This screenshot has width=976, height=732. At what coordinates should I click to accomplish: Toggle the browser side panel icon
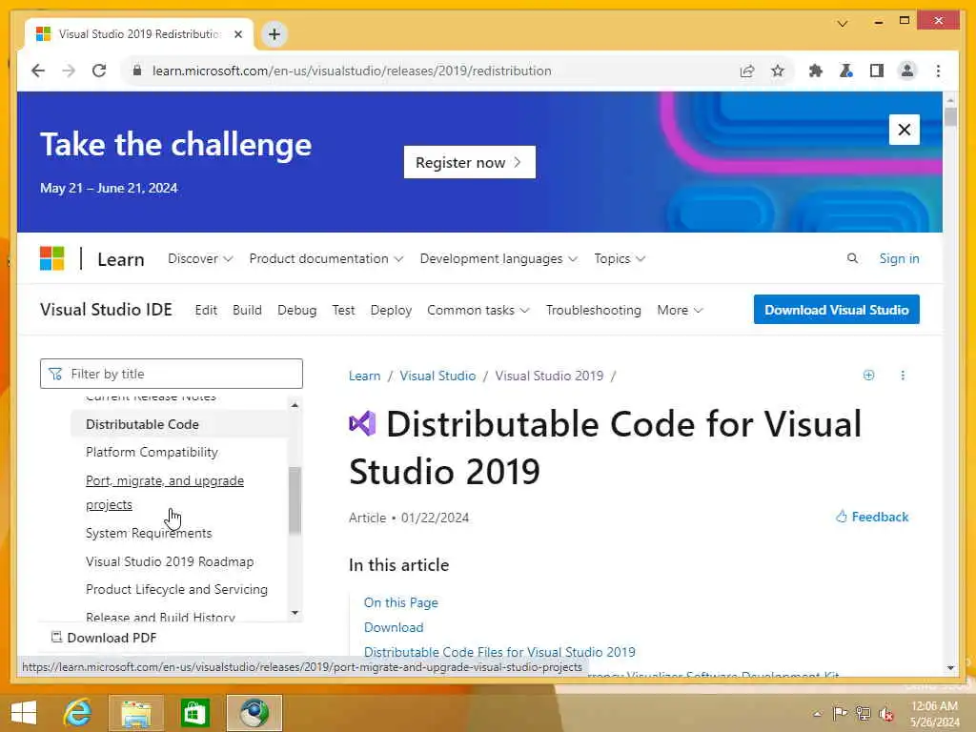pos(877,71)
